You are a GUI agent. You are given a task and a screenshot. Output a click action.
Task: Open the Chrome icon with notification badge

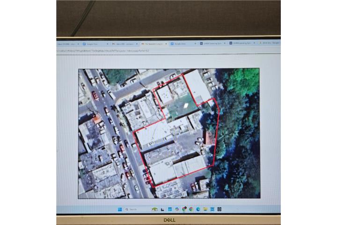click(184, 209)
